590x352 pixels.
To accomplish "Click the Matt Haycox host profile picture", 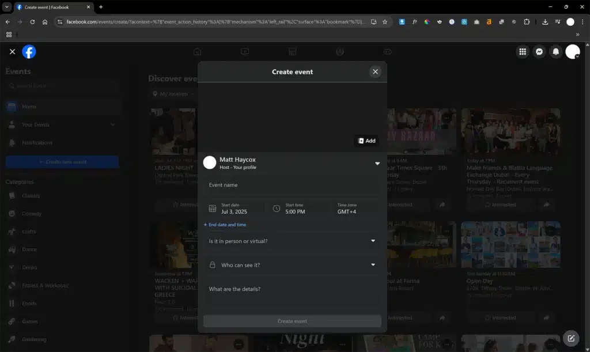I will (210, 163).
